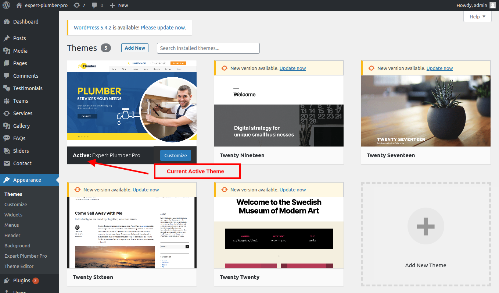Open the Twenty Nineteen theme screenshot
Viewport: 499px width, 293px height.
(x=279, y=111)
